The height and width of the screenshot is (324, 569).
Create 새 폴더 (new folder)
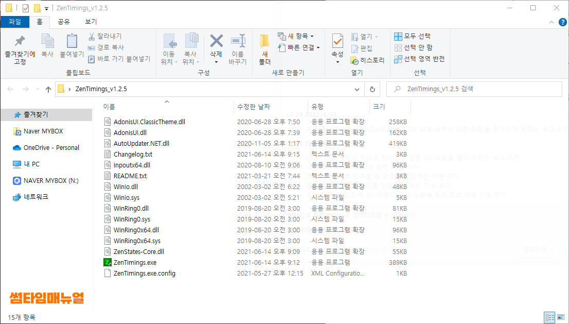tap(264, 49)
